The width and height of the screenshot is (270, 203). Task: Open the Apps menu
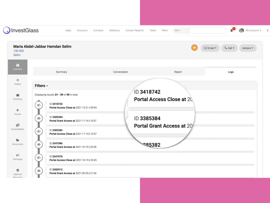pyautogui.click(x=68, y=30)
